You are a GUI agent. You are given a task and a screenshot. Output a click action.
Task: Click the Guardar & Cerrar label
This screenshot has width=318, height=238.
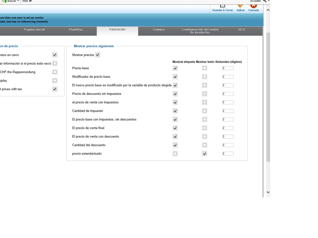(223, 10)
